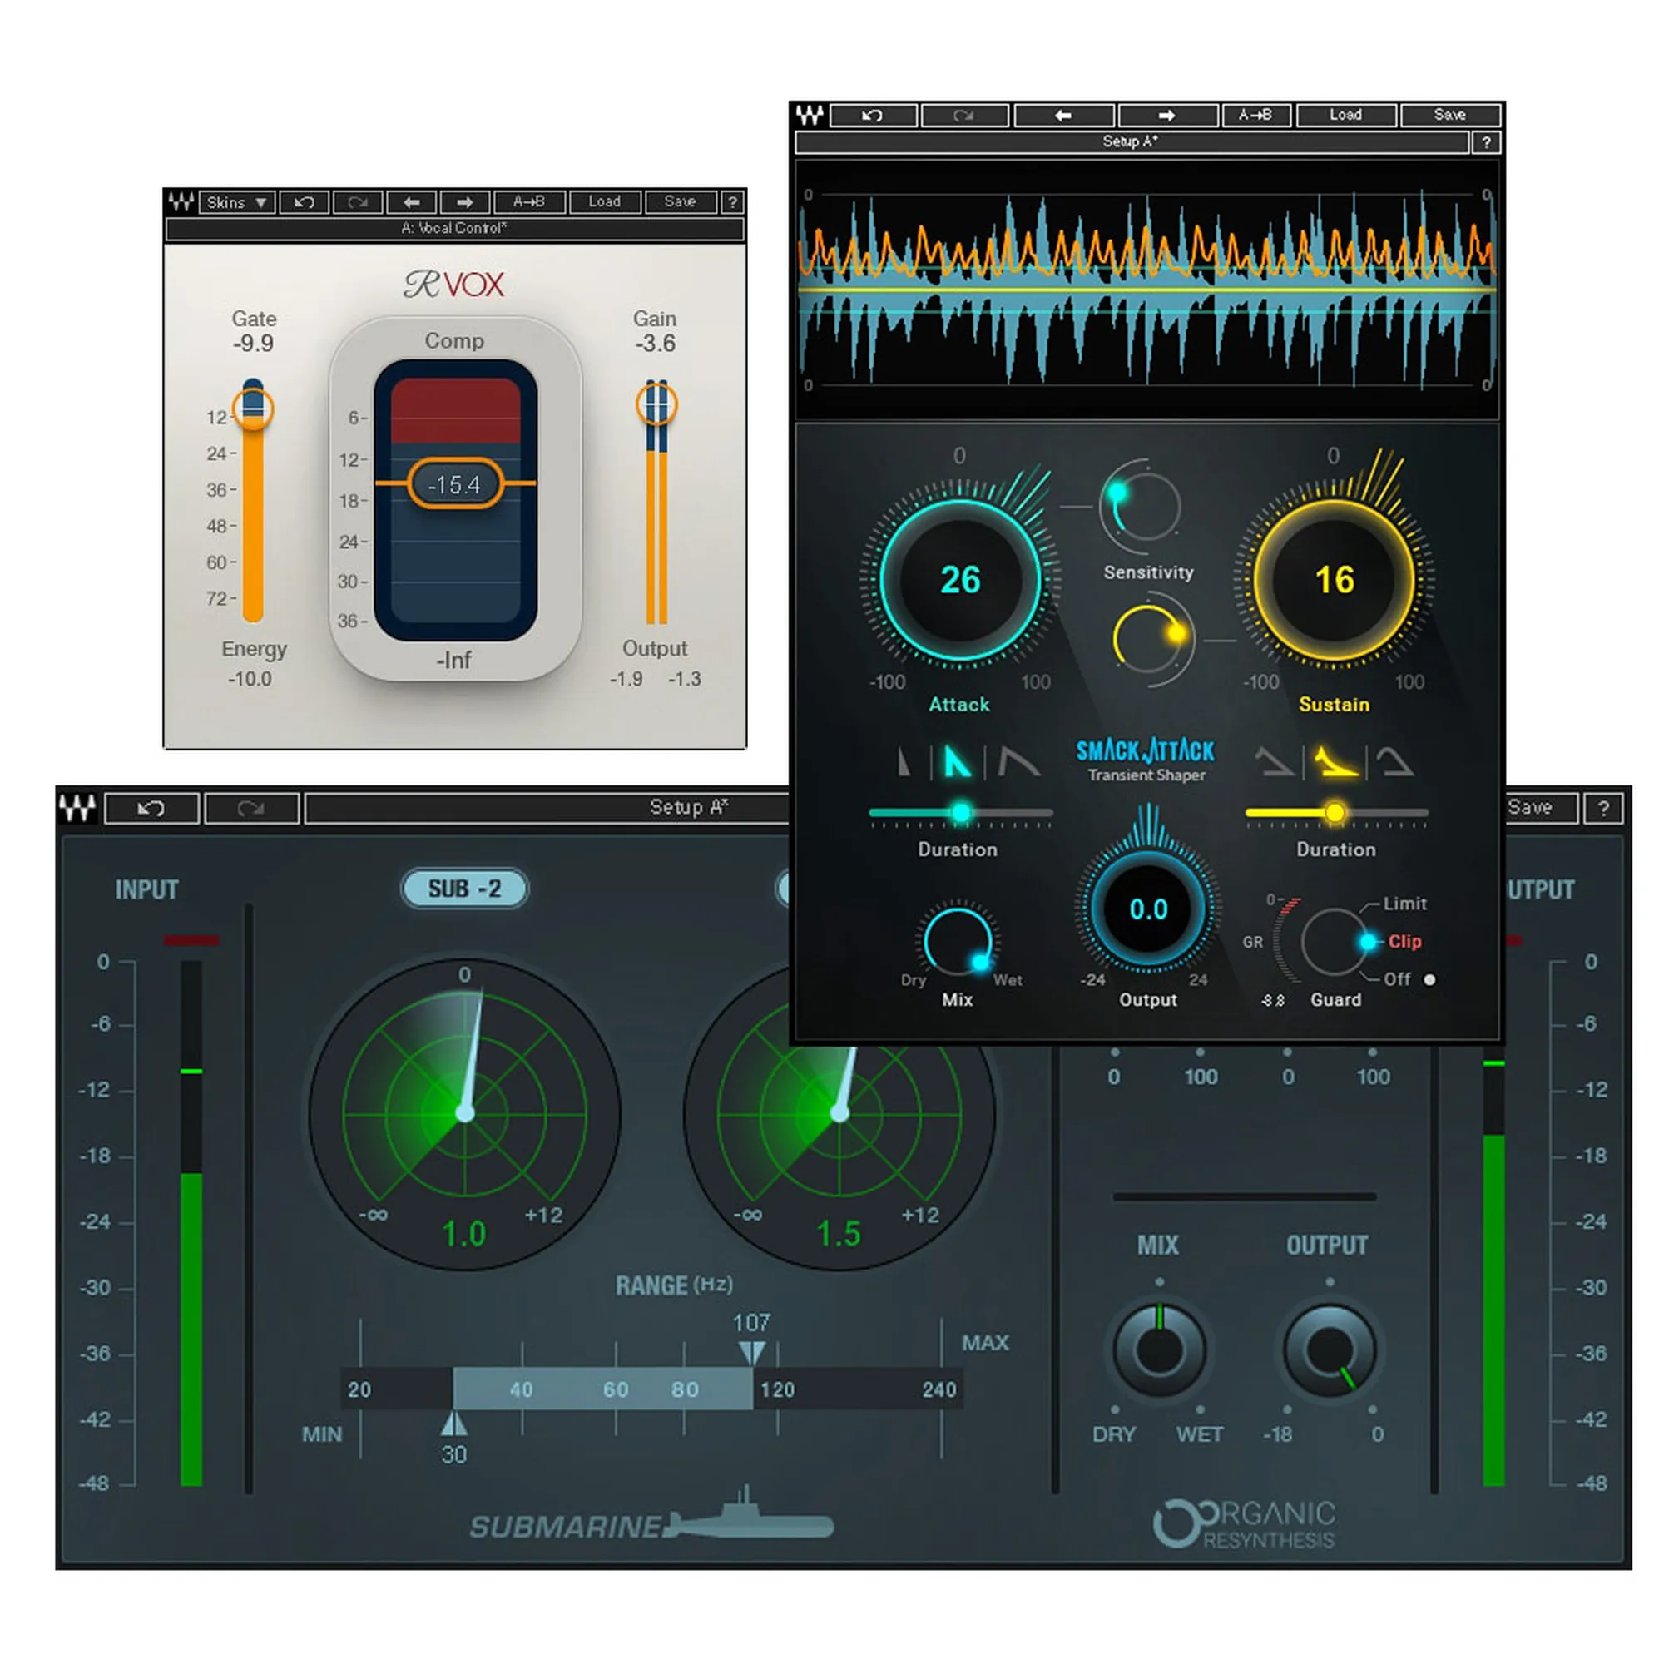Click the Waves logo in Smack Attack
1664x1664 pixels.
point(810,116)
